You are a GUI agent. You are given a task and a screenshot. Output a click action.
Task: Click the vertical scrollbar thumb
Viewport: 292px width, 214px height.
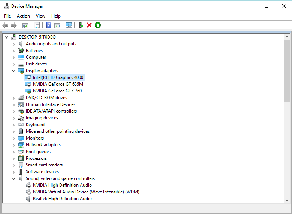(287, 71)
